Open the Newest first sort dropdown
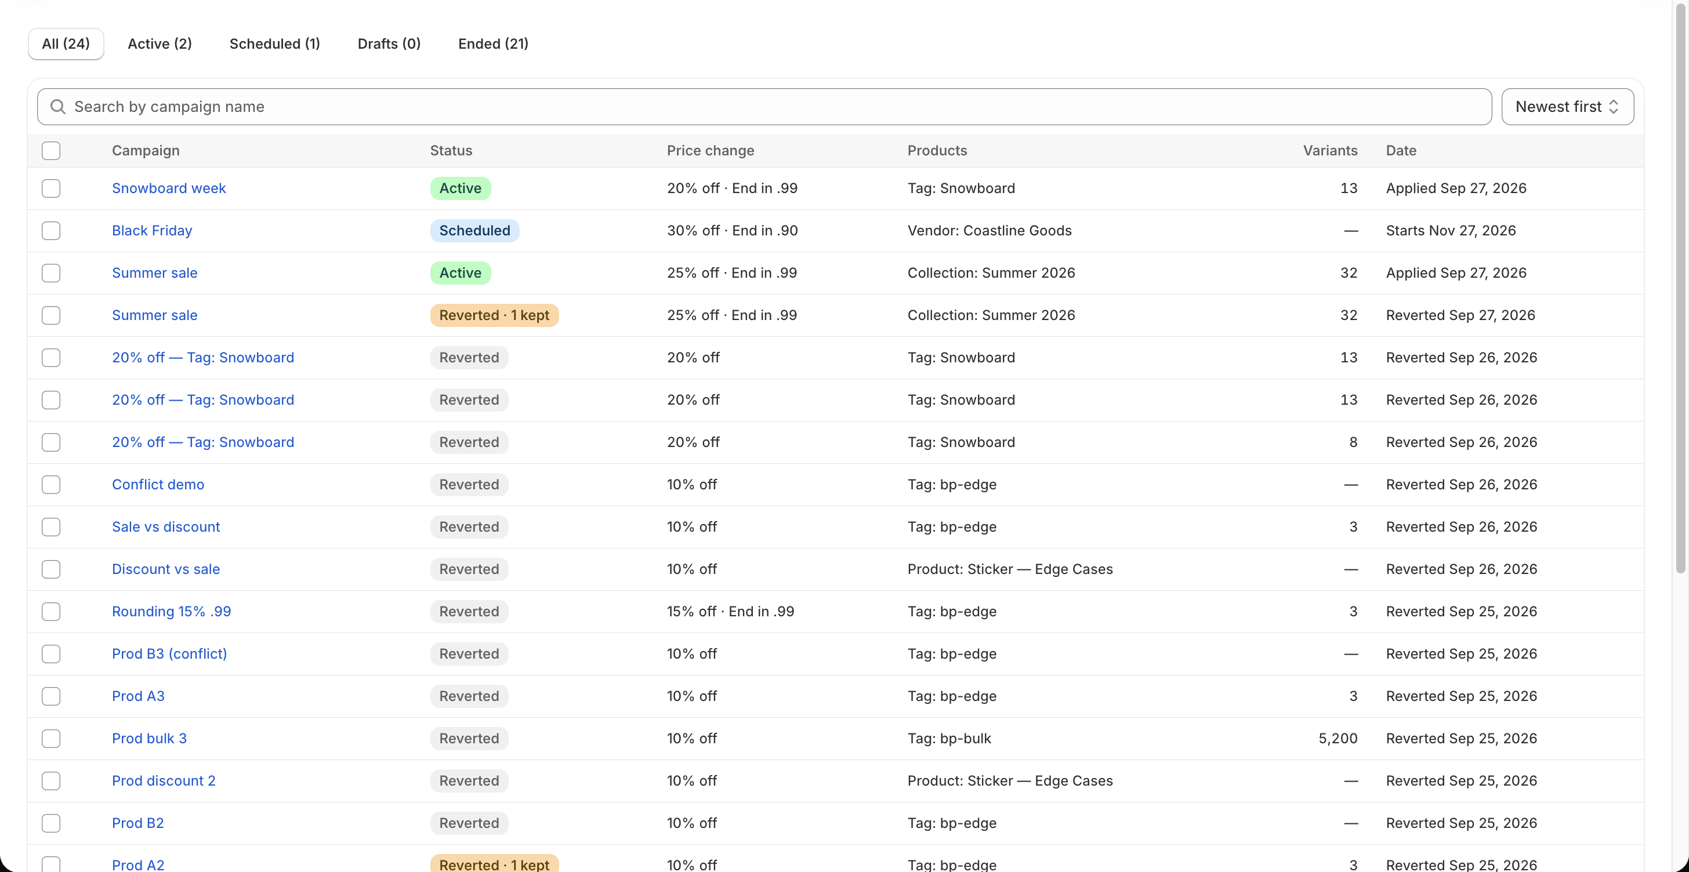Image resolution: width=1689 pixels, height=872 pixels. pos(1567,107)
